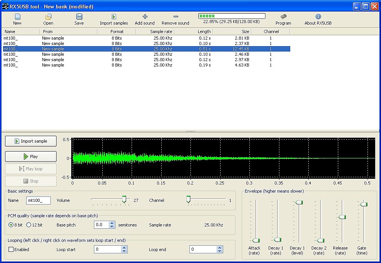Click the Release rate slider handle
Viewport: 381px width, 263px height.
(342, 217)
